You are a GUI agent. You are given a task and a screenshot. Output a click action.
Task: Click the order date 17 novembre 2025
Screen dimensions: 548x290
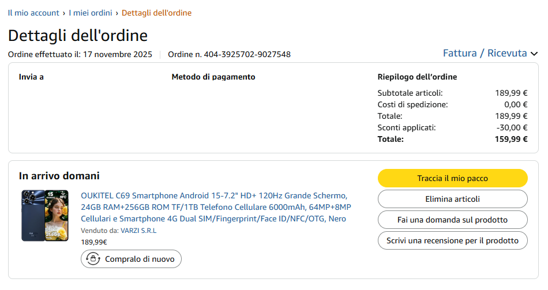(118, 55)
